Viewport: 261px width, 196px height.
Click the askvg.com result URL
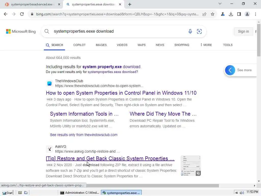click(87, 152)
